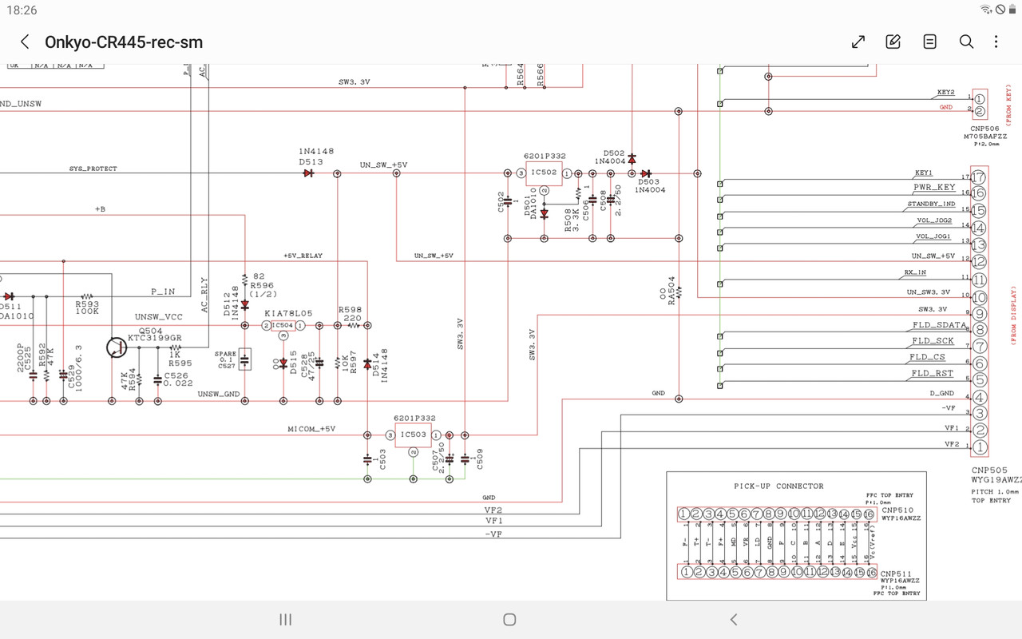The image size is (1022, 639).
Task: Select the PWR_KEY connector label
Action: pos(934,188)
